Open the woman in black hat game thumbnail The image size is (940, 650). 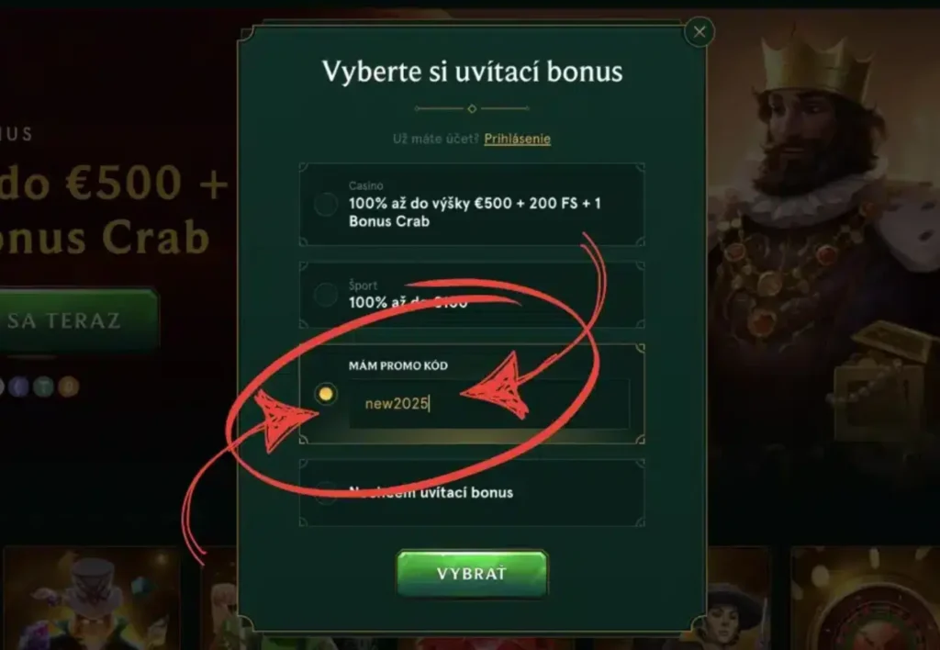pyautogui.click(x=739, y=599)
